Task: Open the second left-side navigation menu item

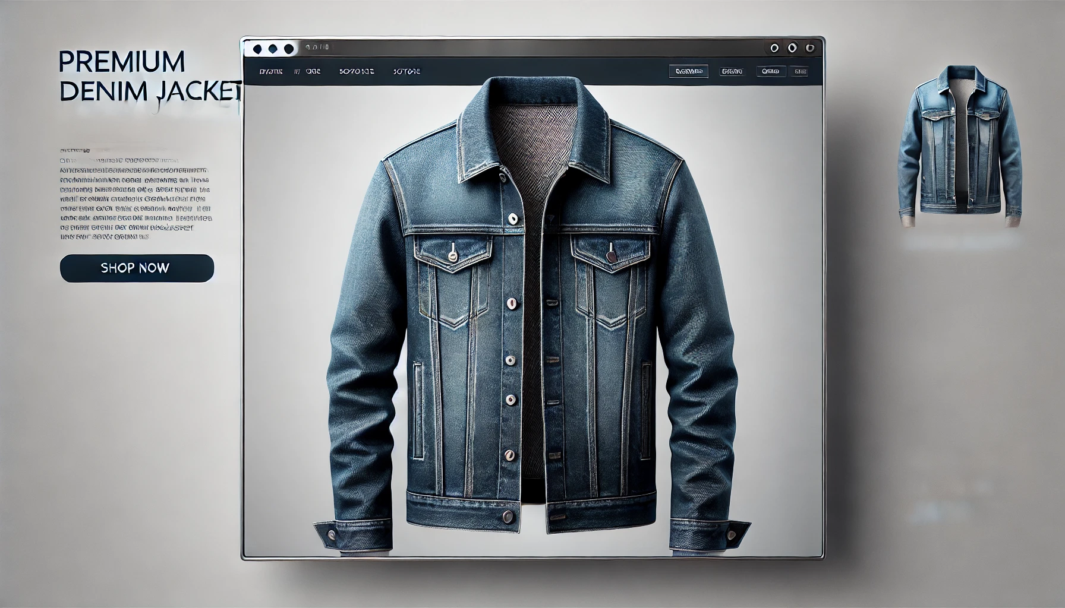Action: click(x=308, y=71)
